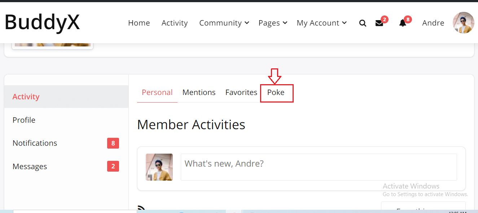Open the My Account dropdown
Screen dimensions: 478x213
click(319, 23)
